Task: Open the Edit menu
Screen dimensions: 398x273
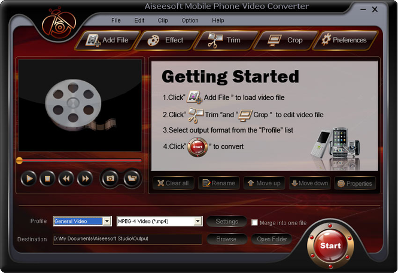Action: tap(139, 20)
